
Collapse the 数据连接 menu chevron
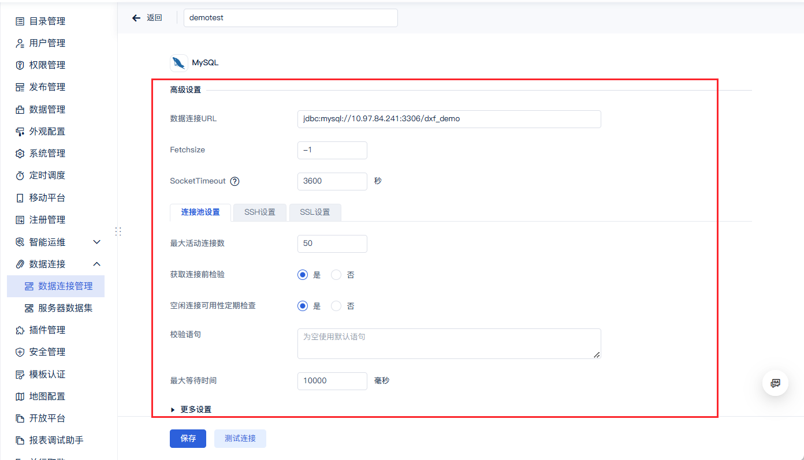coord(97,264)
